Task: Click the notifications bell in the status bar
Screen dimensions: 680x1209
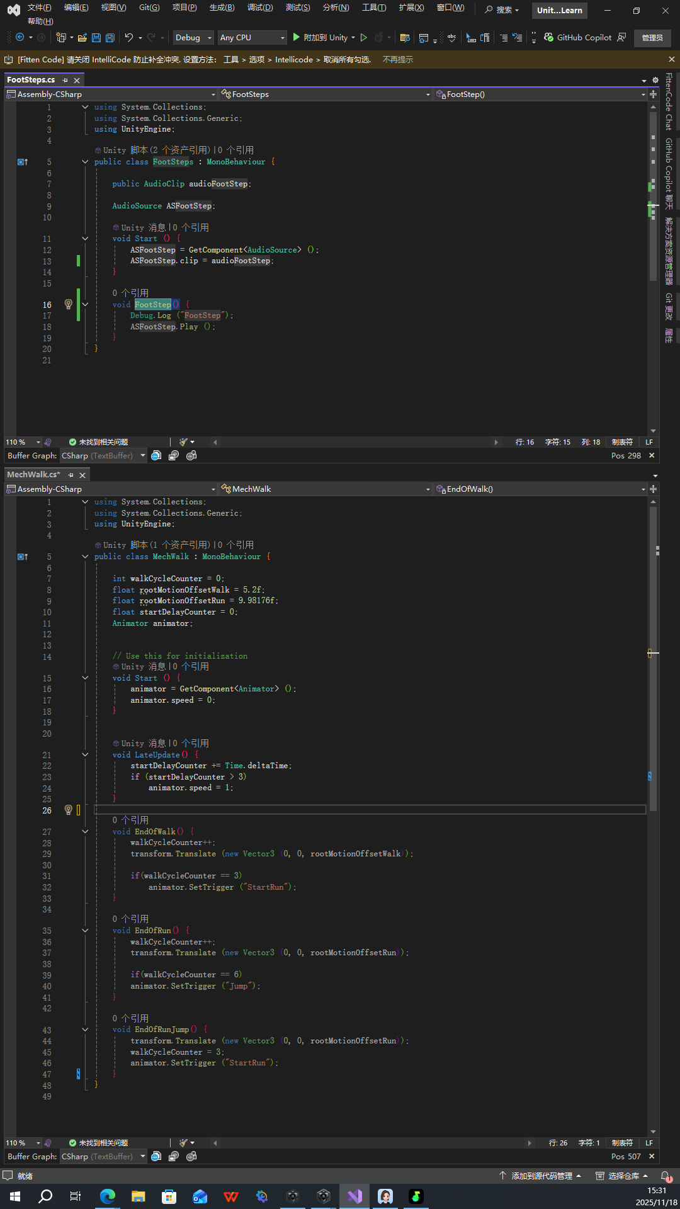Action: point(666,1176)
